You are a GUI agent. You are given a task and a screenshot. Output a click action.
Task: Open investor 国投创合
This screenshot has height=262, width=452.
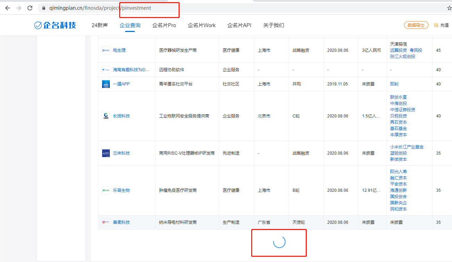pos(398,197)
